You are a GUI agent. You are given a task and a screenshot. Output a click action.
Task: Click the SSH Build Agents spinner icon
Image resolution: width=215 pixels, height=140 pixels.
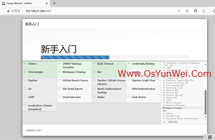59,89
